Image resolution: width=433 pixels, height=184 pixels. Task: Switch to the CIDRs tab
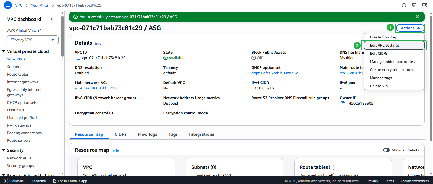121,134
